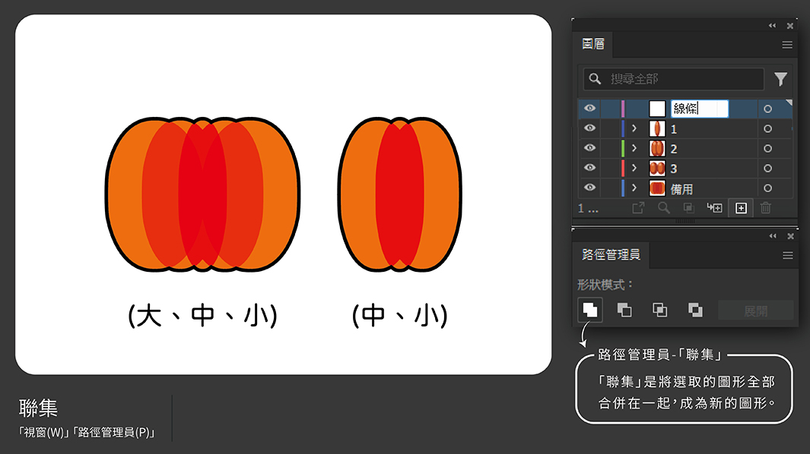Viewport: 810px width, 454px height.
Task: Toggle lock column for layer 2
Action: tap(610, 149)
